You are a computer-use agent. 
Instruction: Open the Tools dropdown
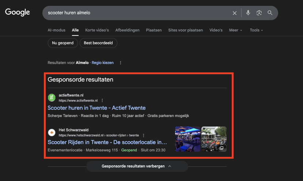point(256,30)
